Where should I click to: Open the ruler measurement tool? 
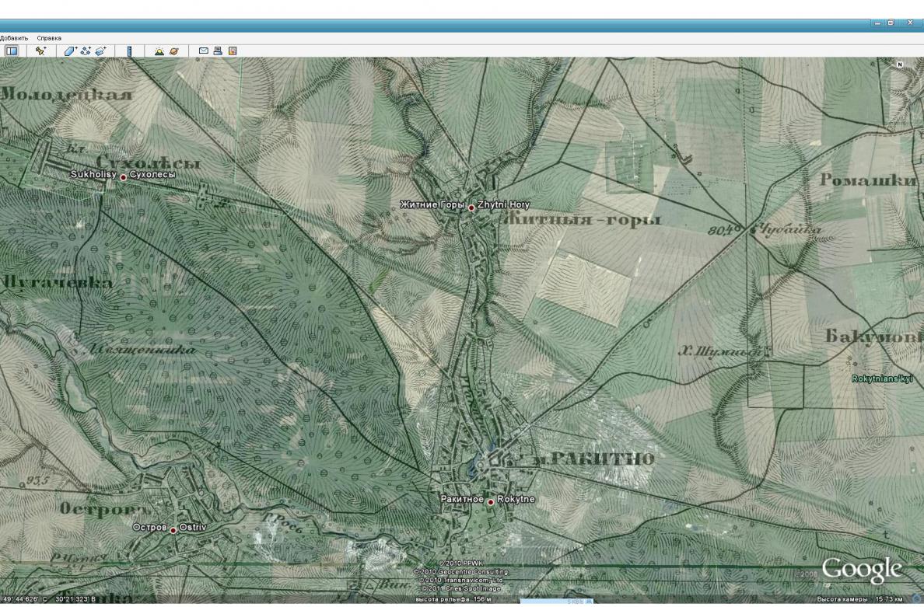click(x=130, y=51)
